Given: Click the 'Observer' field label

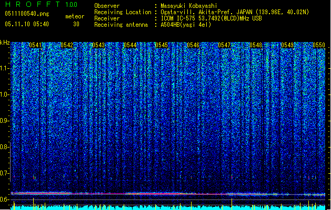Looking at the screenshot, I should (x=107, y=6).
